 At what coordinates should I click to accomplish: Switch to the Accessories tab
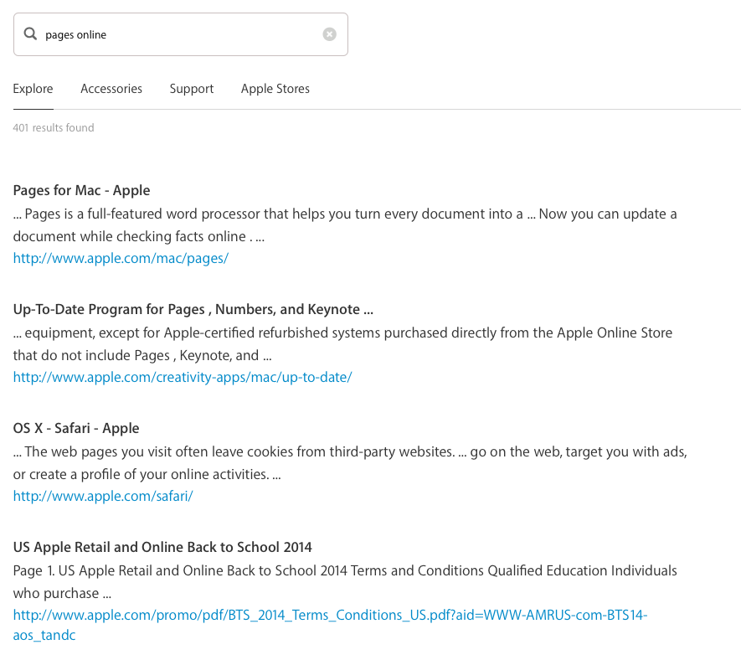111,89
